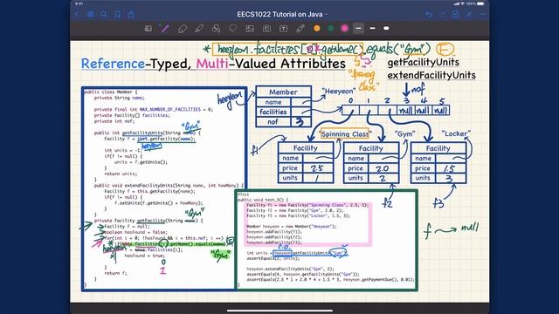
Task: Choose the orange pen color
Action: click(316, 29)
